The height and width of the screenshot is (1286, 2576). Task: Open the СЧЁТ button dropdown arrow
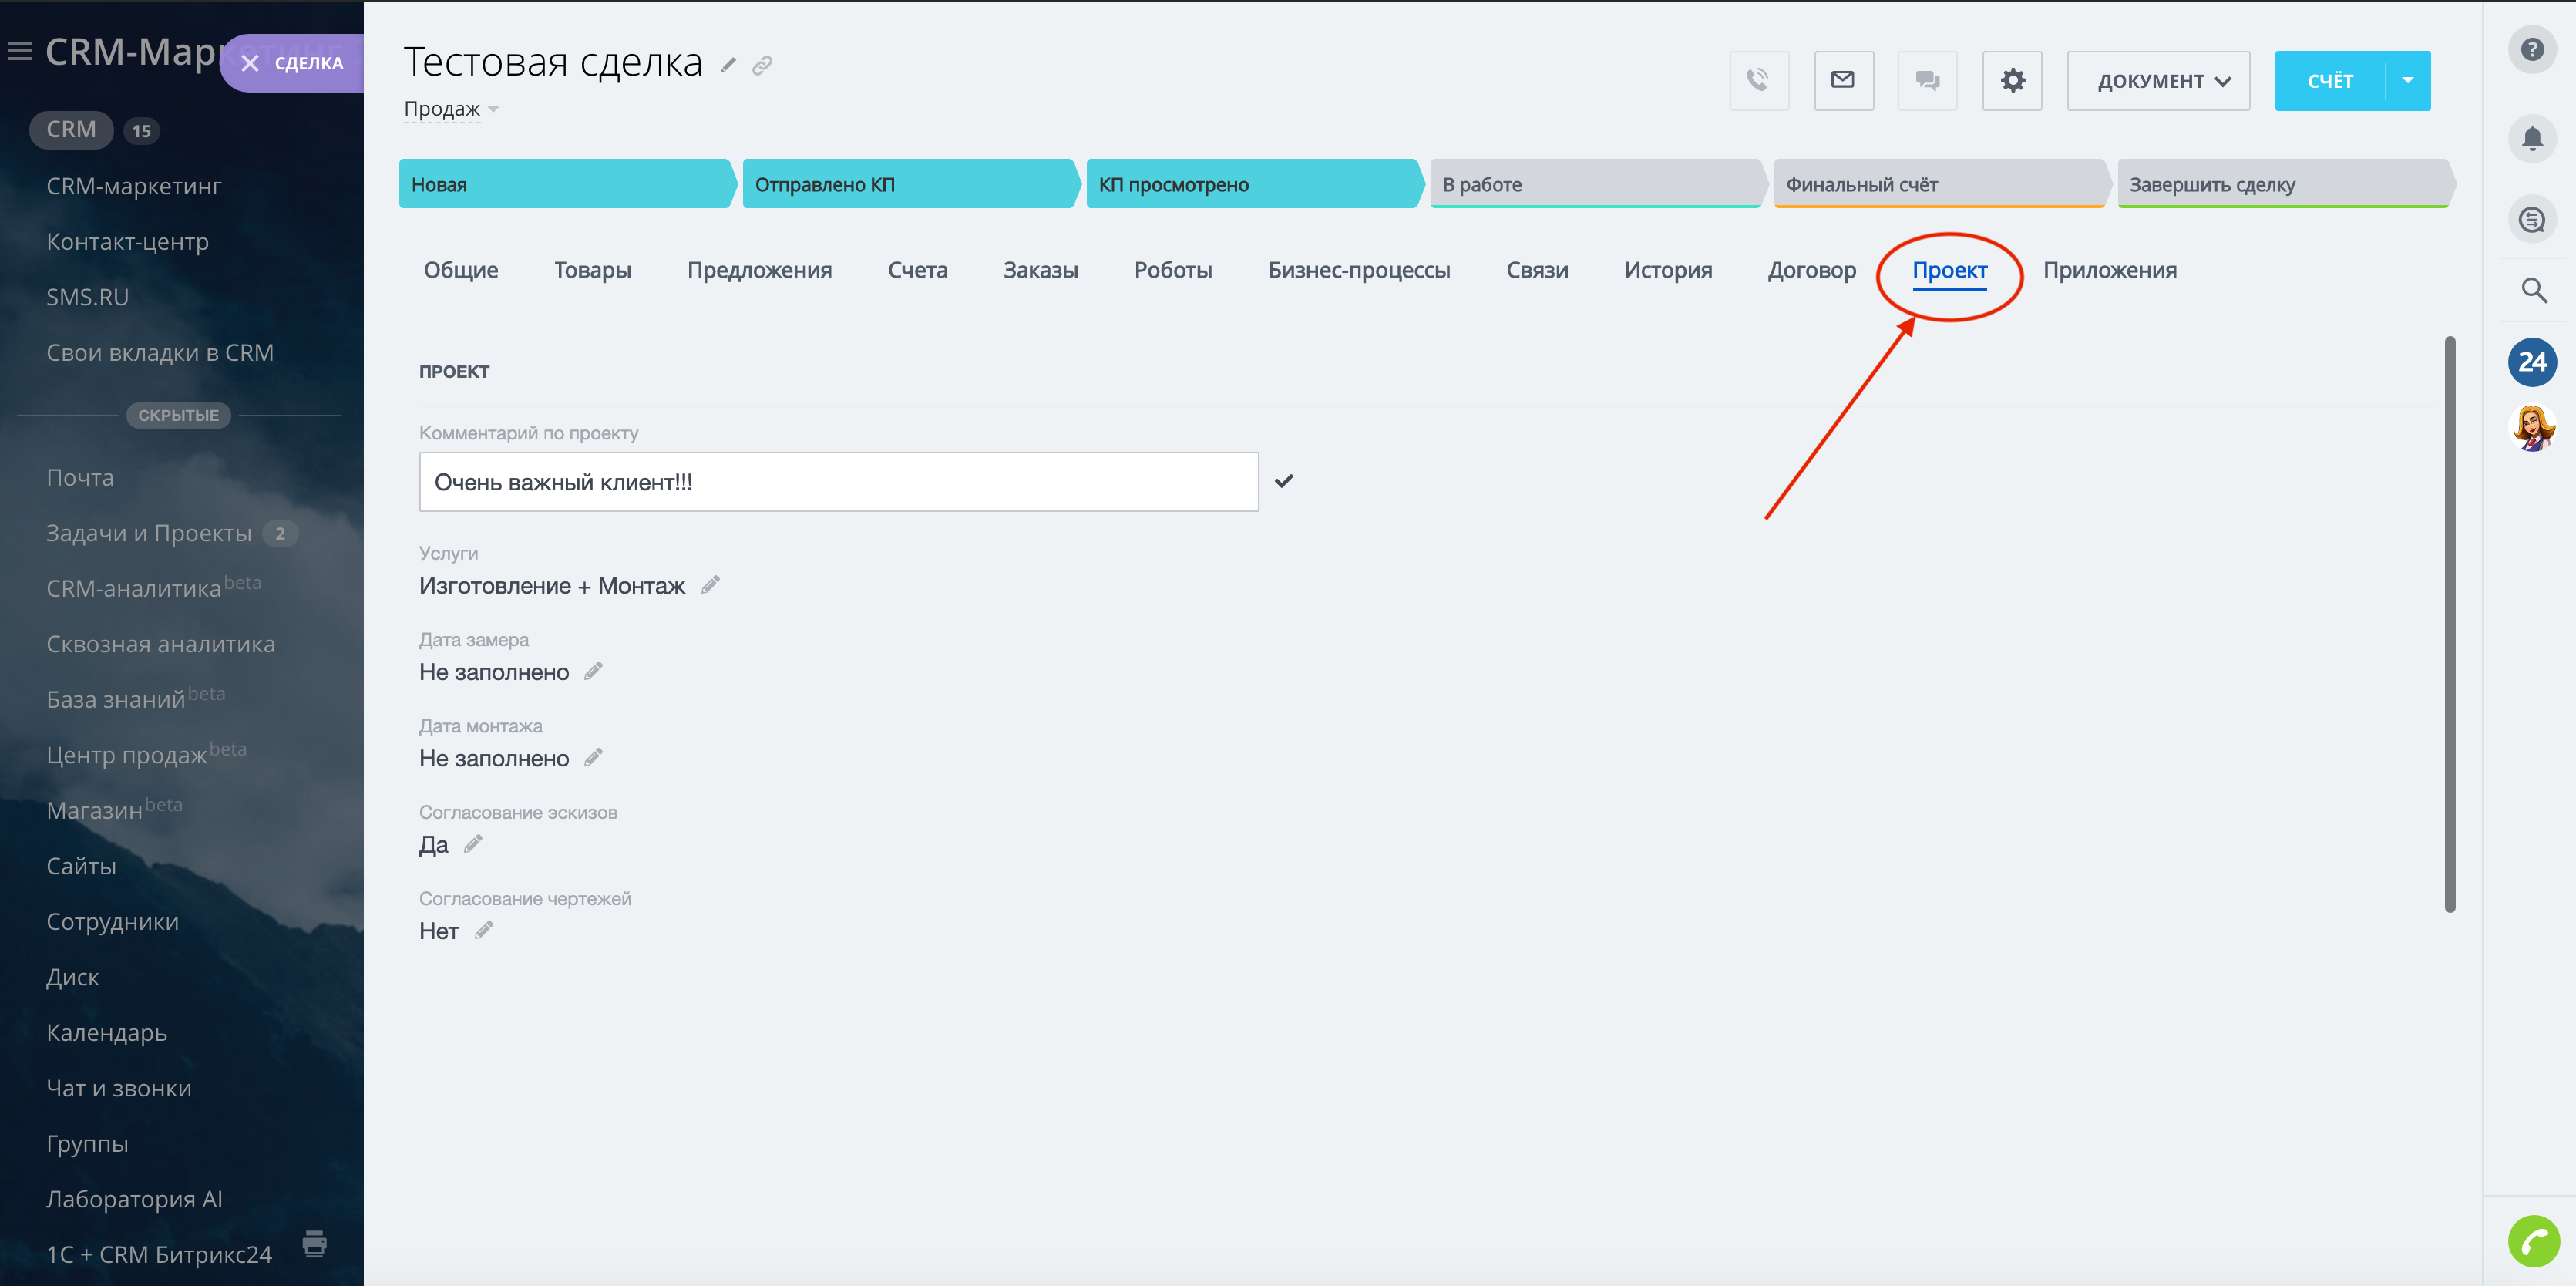point(2408,81)
